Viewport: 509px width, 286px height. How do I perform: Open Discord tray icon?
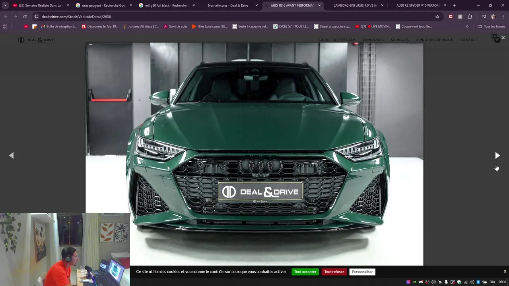click(421, 282)
